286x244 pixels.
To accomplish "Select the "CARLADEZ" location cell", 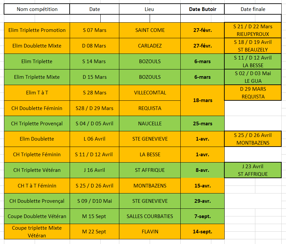I will [150, 46].
